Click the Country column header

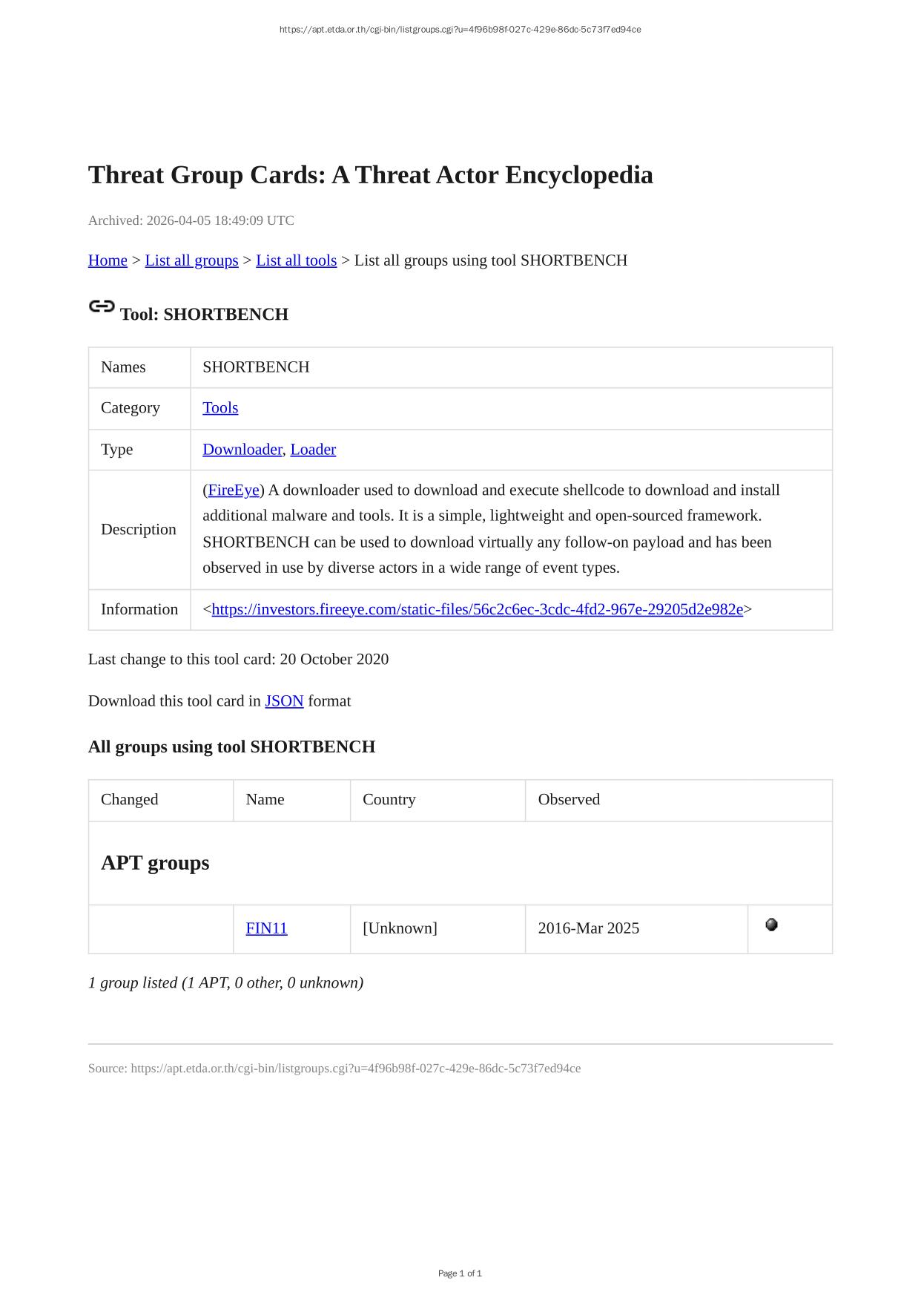tap(389, 800)
